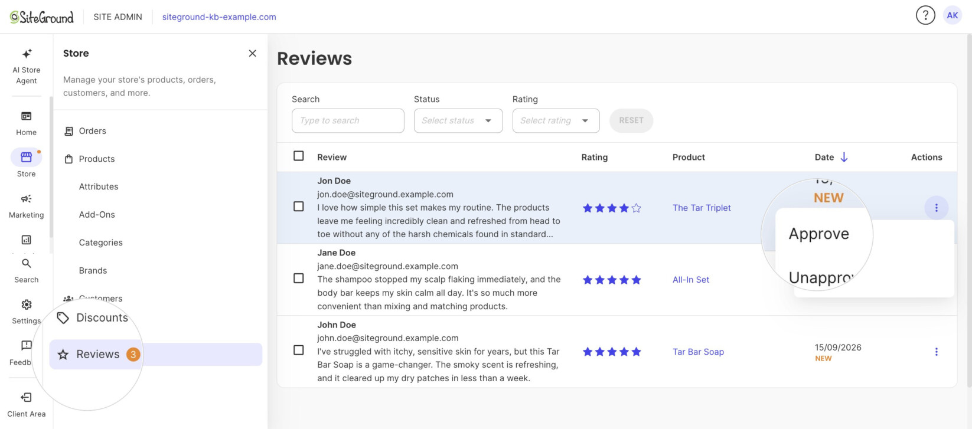The height and width of the screenshot is (429, 972).
Task: Click the Rating column header
Action: coord(594,157)
